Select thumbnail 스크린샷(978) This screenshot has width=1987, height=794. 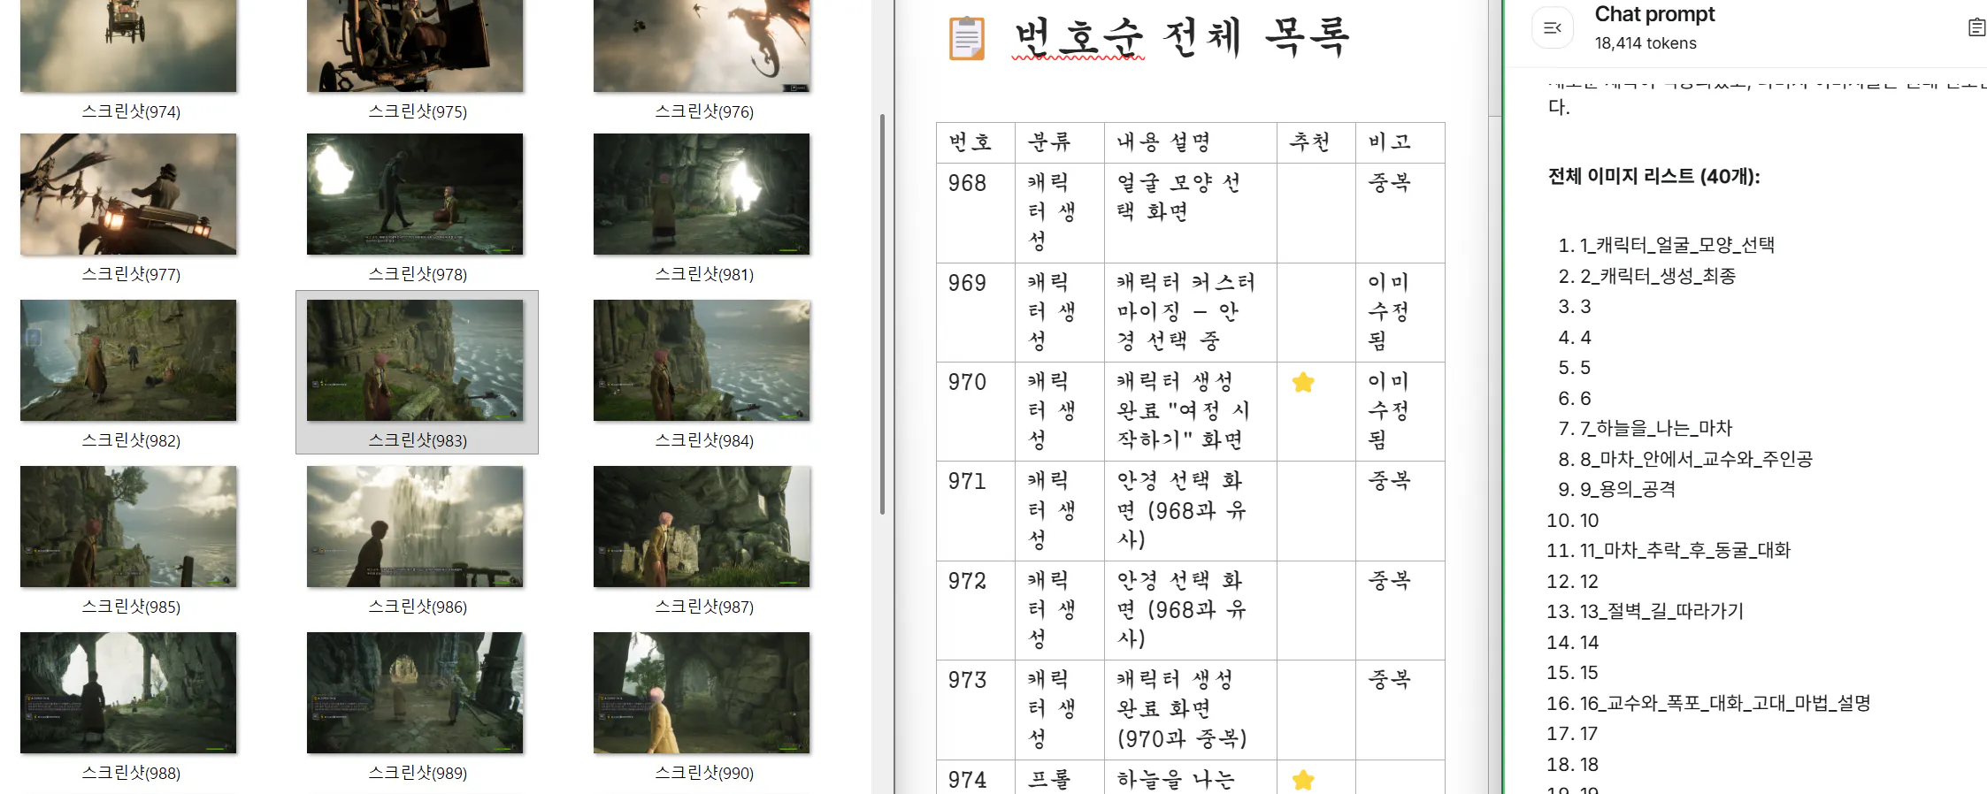coord(415,195)
